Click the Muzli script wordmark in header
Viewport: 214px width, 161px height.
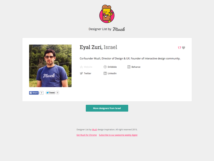(x=119, y=29)
